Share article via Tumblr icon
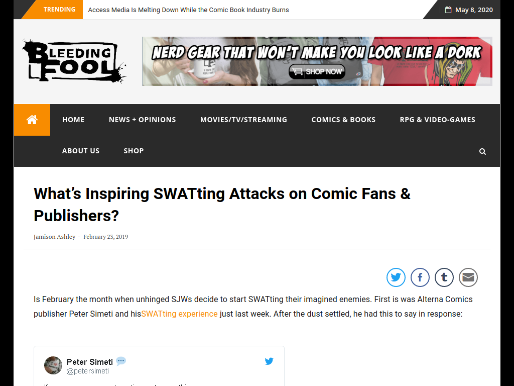The height and width of the screenshot is (386, 514). (x=444, y=277)
